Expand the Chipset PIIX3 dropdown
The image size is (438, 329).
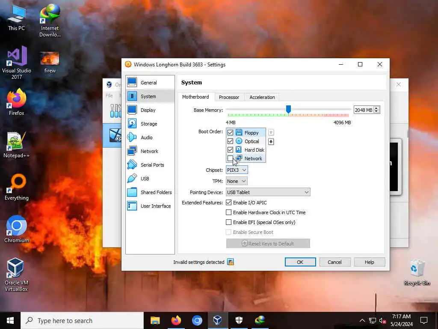237,170
